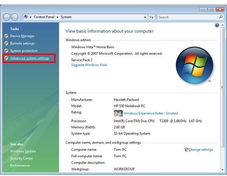
Task: Click the 'Hewlett-Packard' manufacturer value
Action: coord(126,100)
